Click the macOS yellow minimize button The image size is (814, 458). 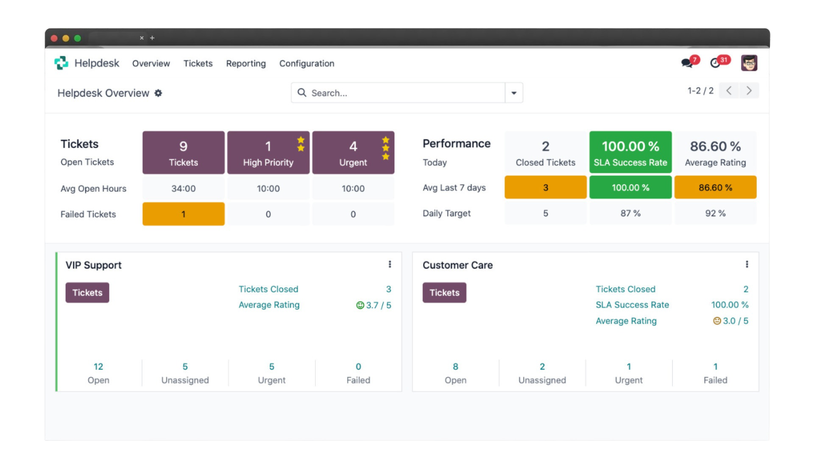(x=66, y=38)
